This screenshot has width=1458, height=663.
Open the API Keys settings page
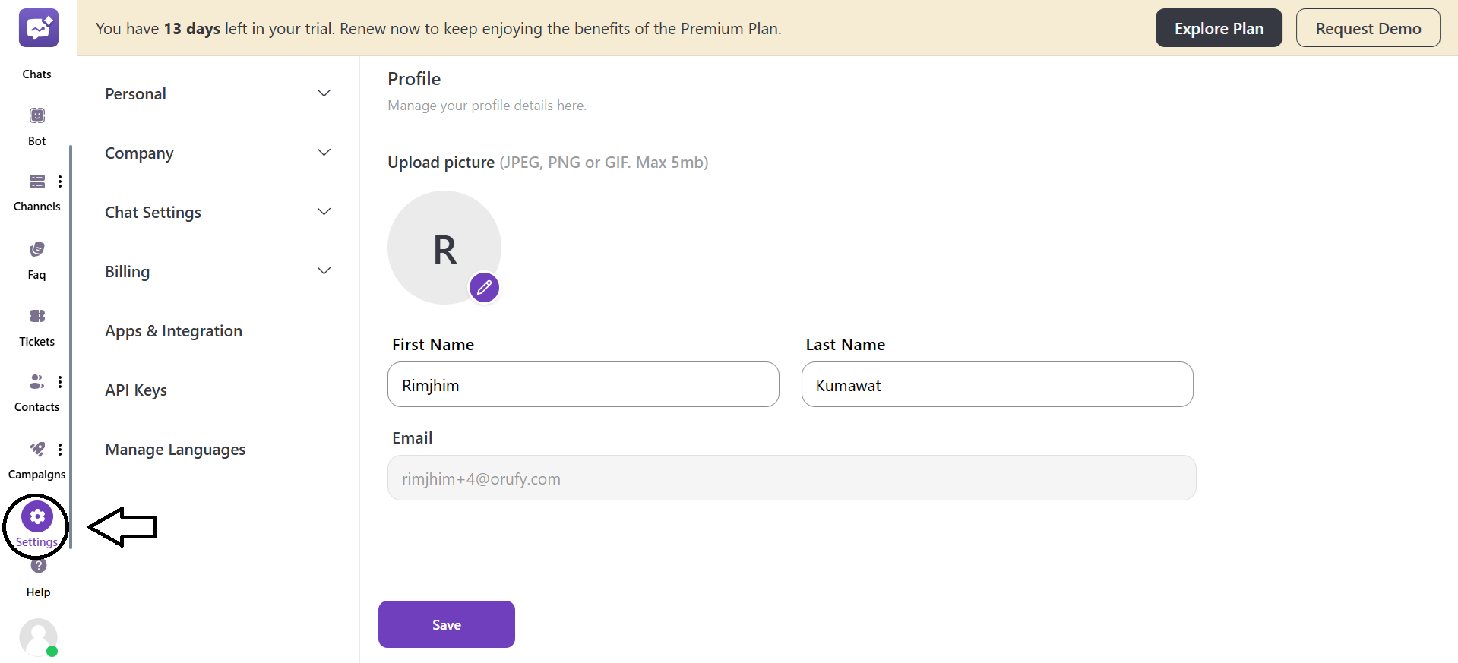(136, 390)
